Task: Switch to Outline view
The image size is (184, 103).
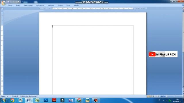Action: point(156,96)
